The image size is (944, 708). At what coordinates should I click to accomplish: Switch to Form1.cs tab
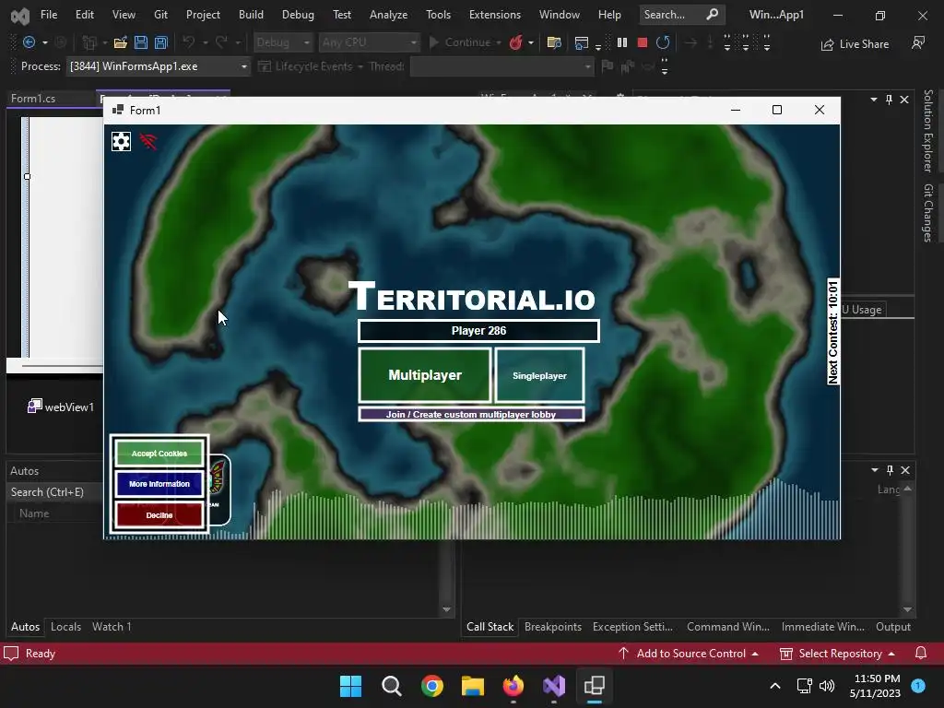pyautogui.click(x=33, y=98)
